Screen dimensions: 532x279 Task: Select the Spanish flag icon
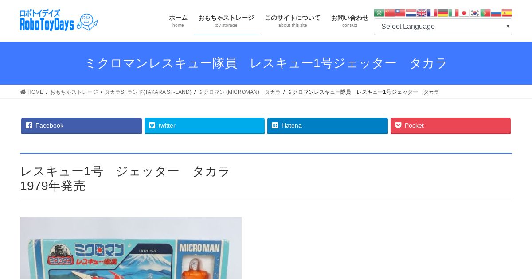point(507,13)
